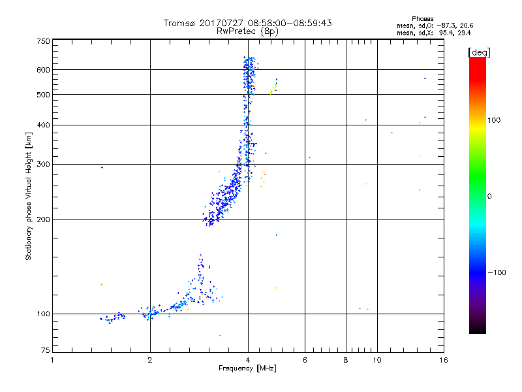This screenshot has height=392, width=522.
Task: Click x-axis tick label '1'
Action: [x=52, y=360]
